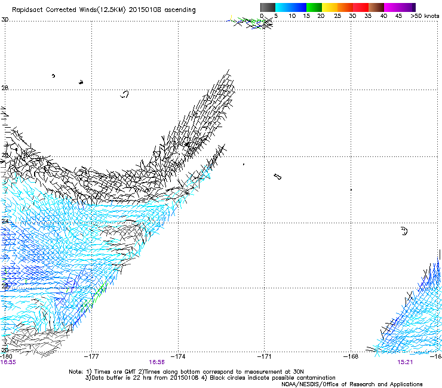Click the magenta 40-45 knots color swatch
This screenshot has width=442, height=388.
pyautogui.click(x=392, y=7)
